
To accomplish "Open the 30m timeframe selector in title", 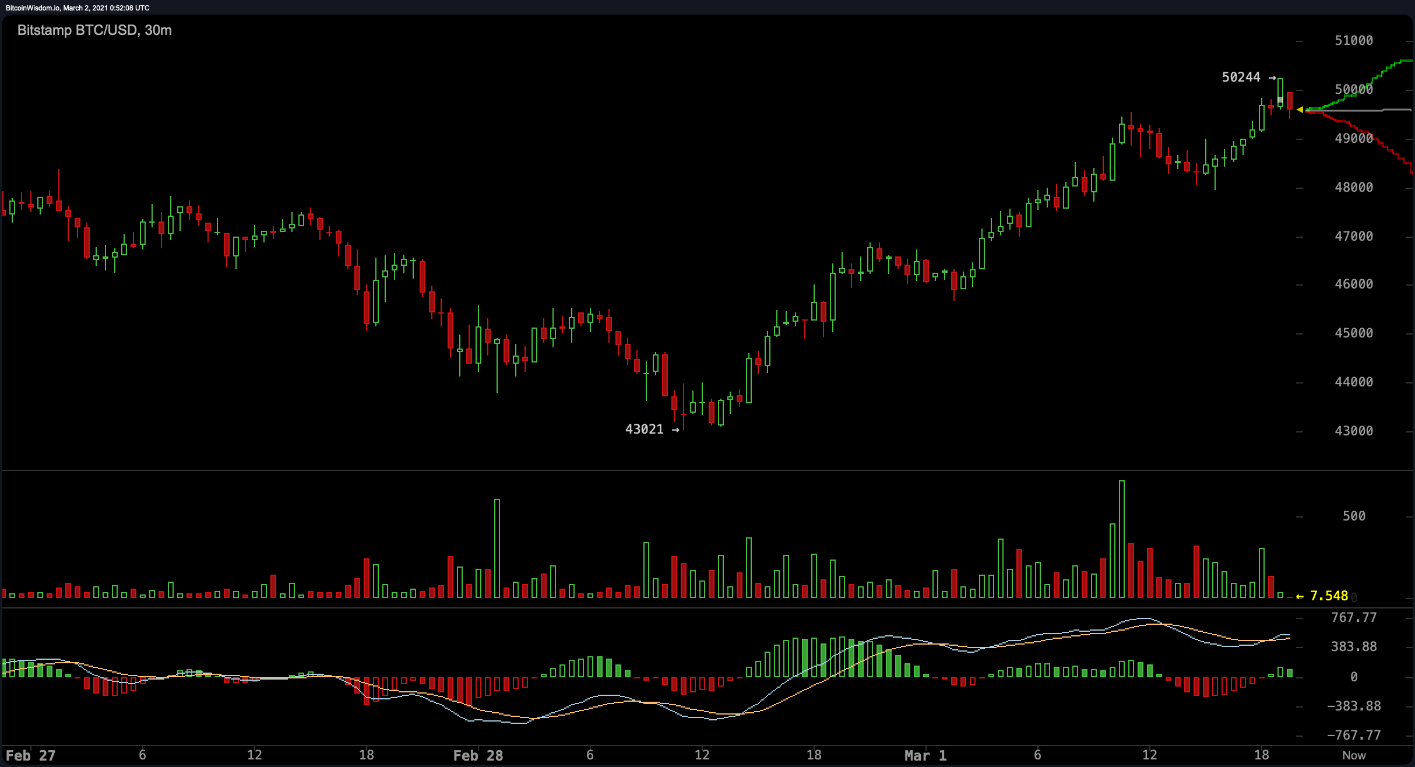I will pos(159,31).
